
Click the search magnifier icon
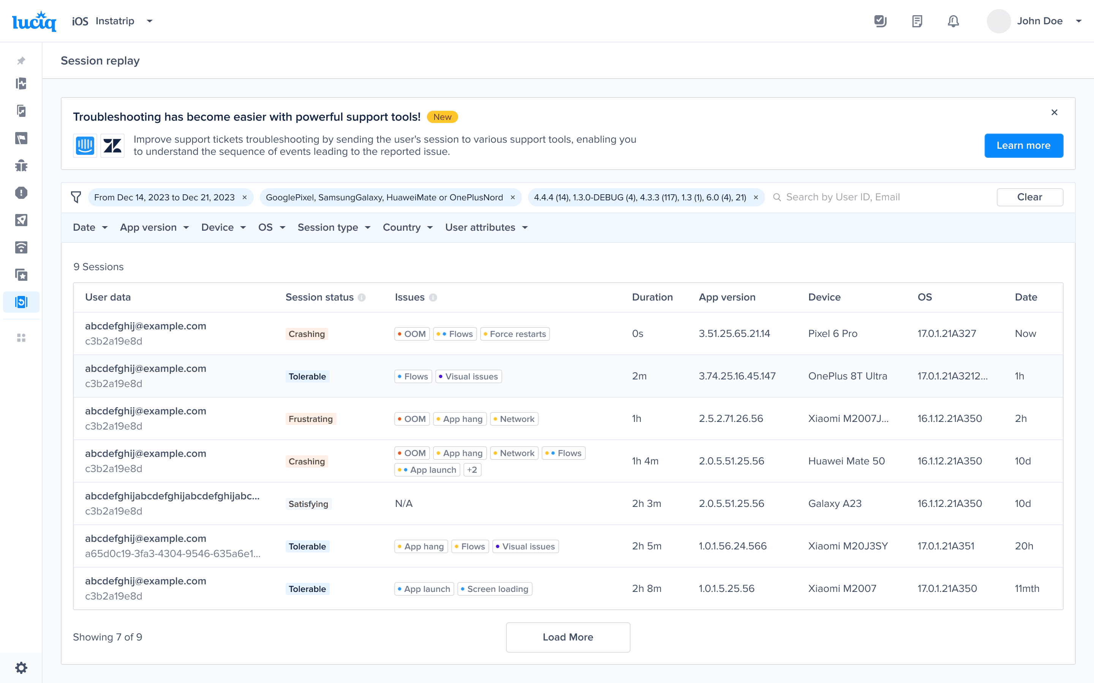777,197
